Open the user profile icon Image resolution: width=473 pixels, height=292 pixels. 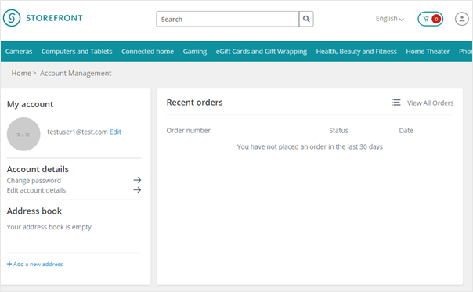461,19
